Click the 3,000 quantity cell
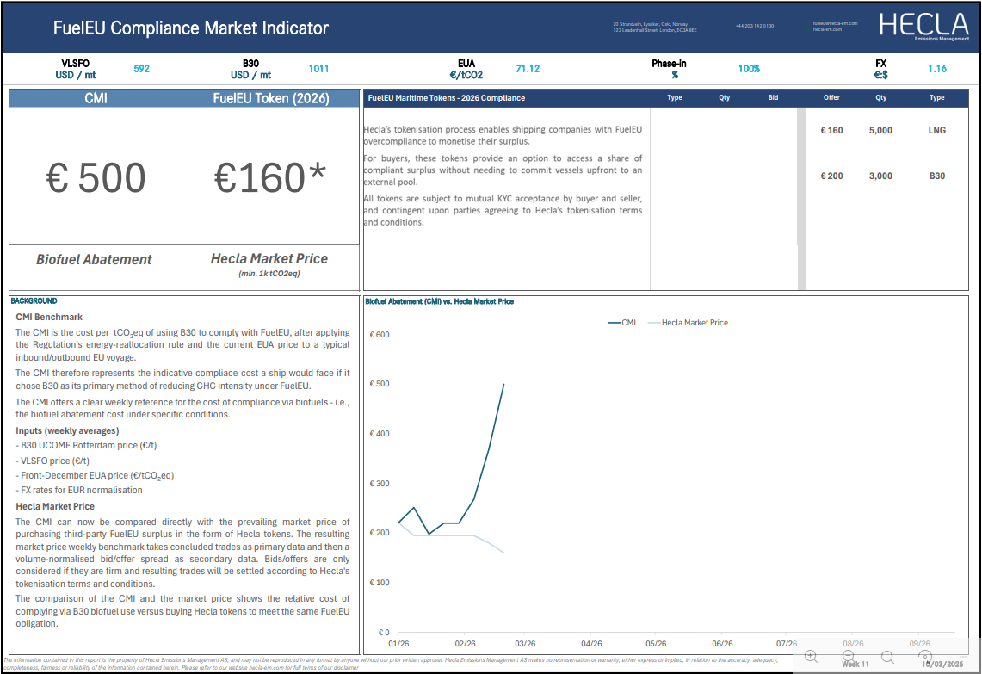The image size is (982, 674). click(880, 176)
